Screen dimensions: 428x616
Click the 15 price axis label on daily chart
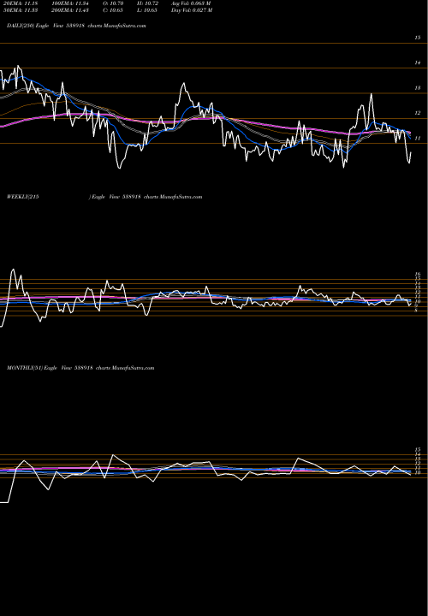[418, 38]
